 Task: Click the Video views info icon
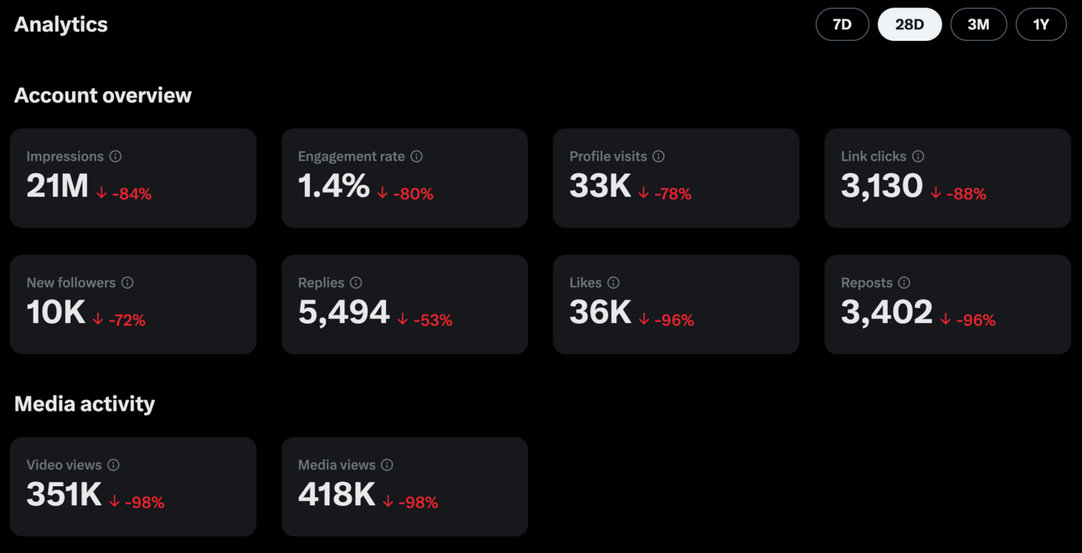click(113, 465)
